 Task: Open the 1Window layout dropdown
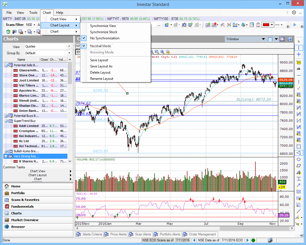pyautogui.click(x=263, y=39)
